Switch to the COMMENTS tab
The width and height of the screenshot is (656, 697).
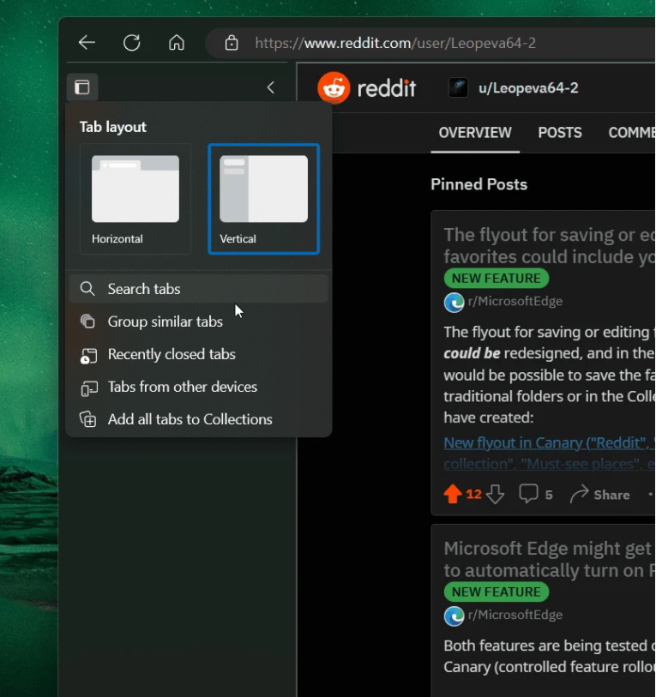631,133
